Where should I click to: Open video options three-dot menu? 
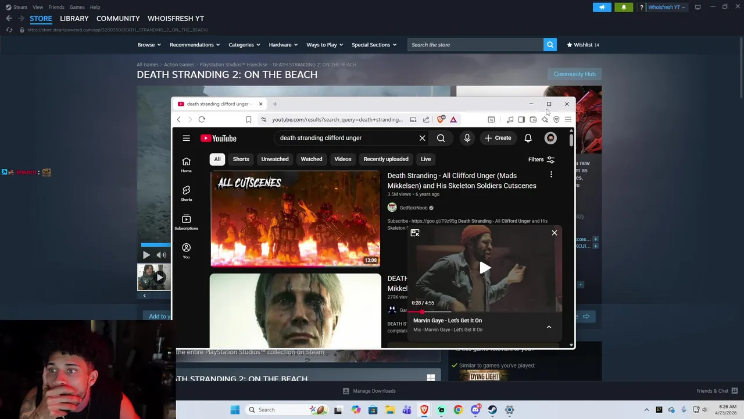pyautogui.click(x=551, y=175)
